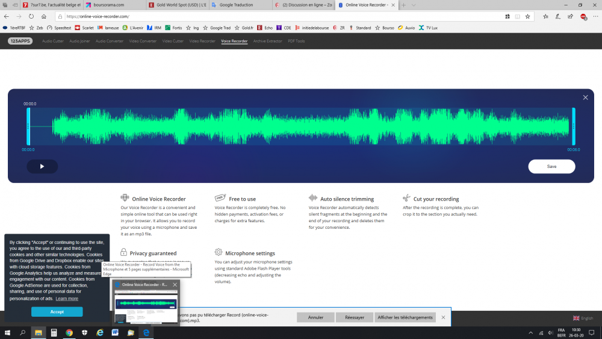Viewport: 602px width, 339px height.
Task: Add page to favorites with star icon
Action: [528, 16]
